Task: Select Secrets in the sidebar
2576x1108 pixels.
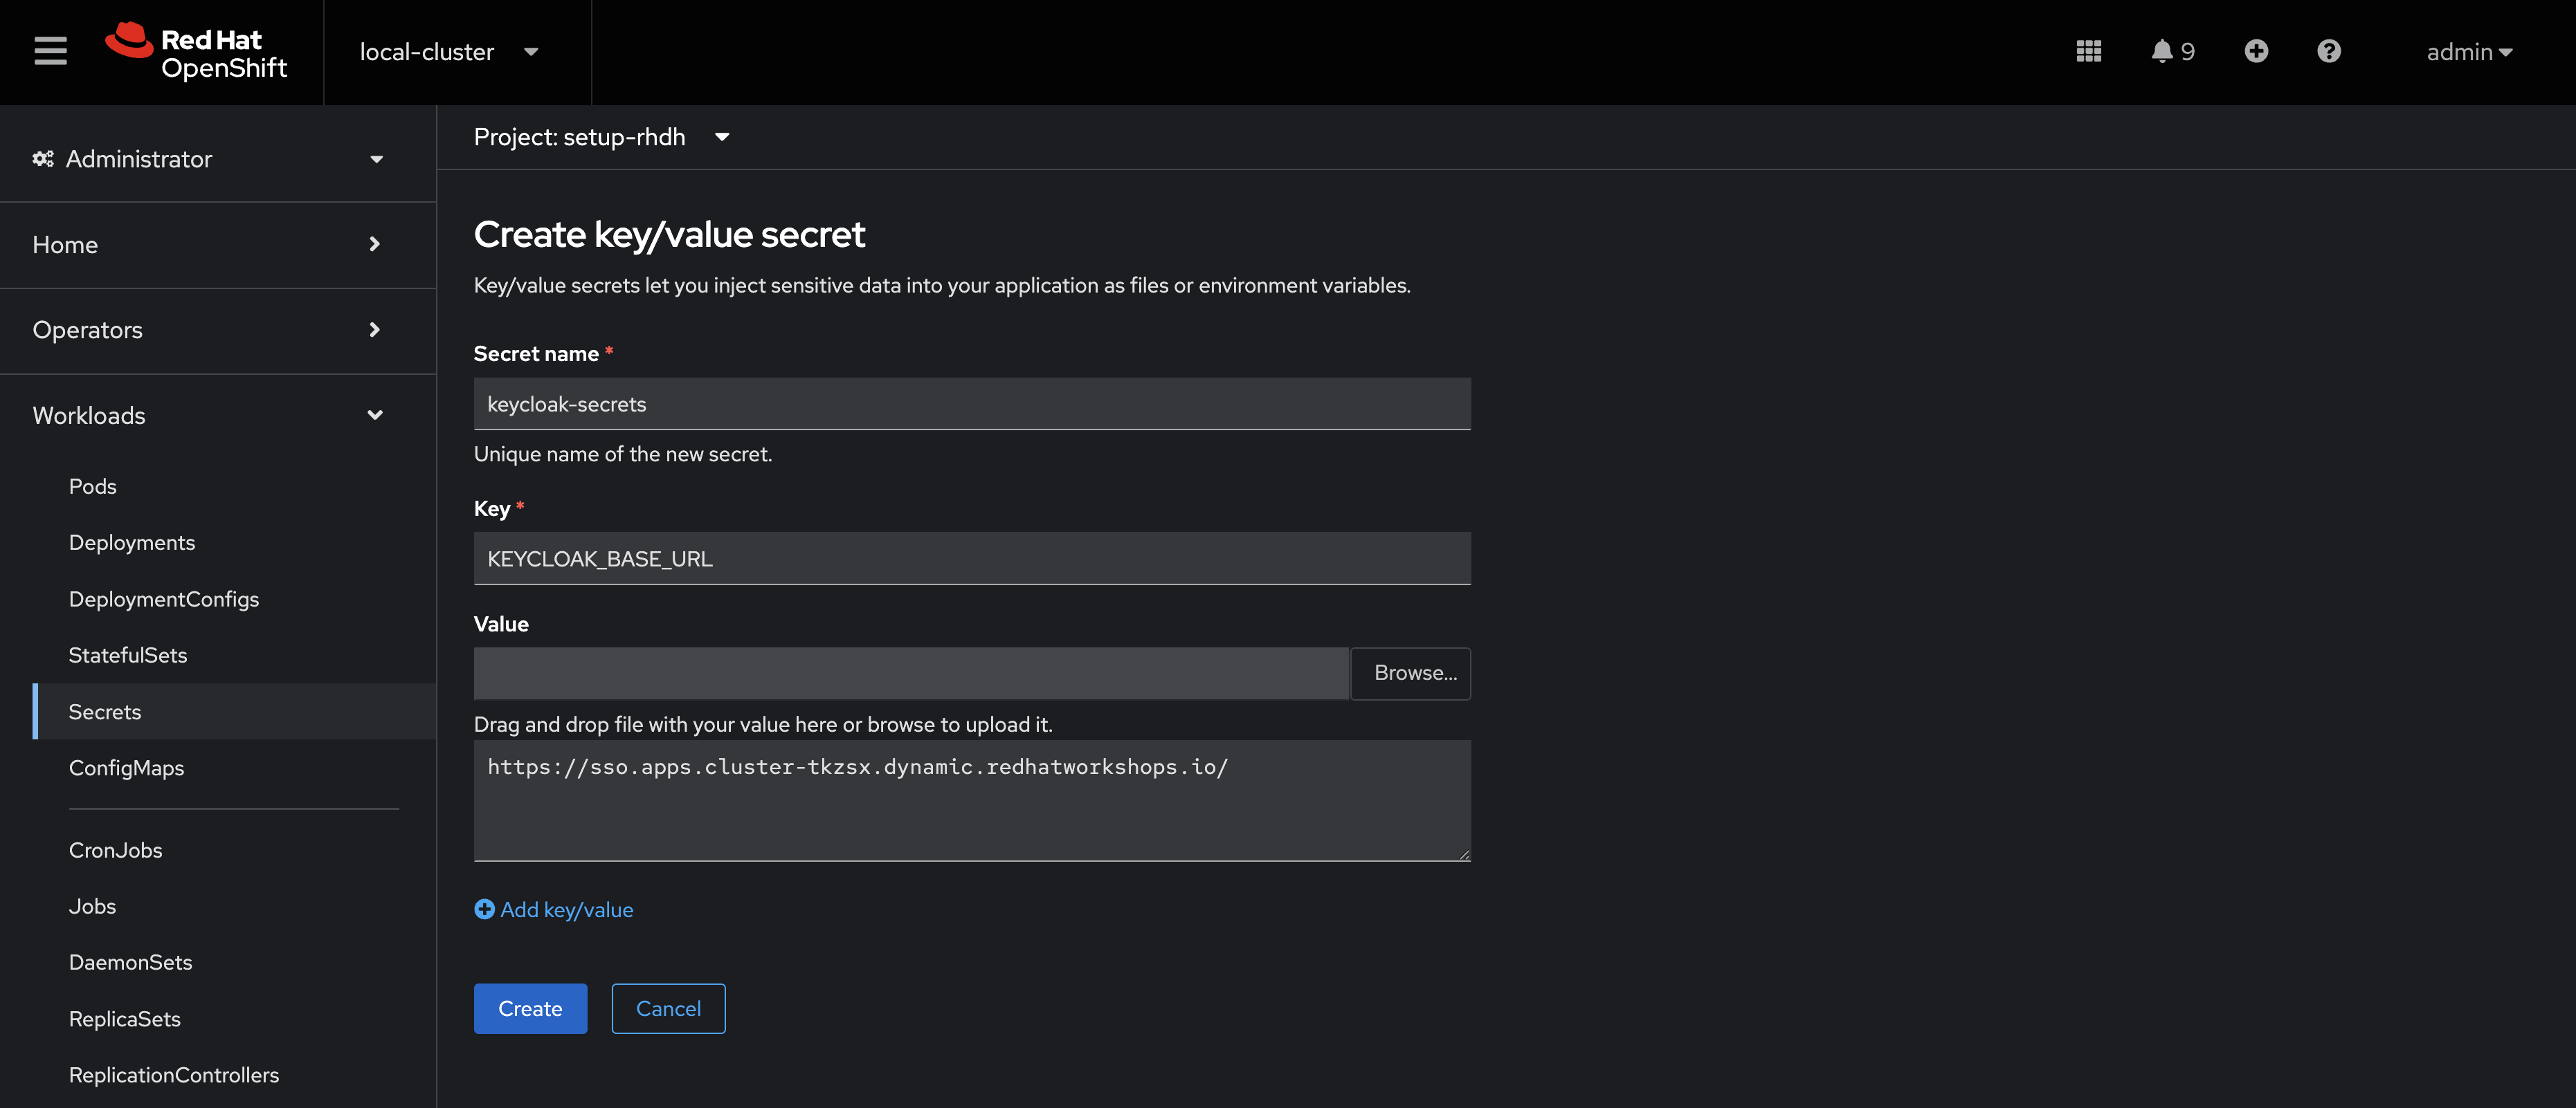Action: click(x=104, y=712)
